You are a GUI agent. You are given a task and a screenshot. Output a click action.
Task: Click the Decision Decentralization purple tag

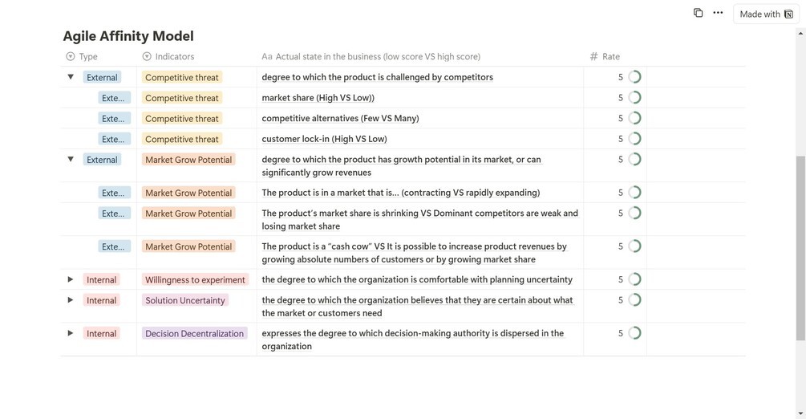click(x=194, y=334)
